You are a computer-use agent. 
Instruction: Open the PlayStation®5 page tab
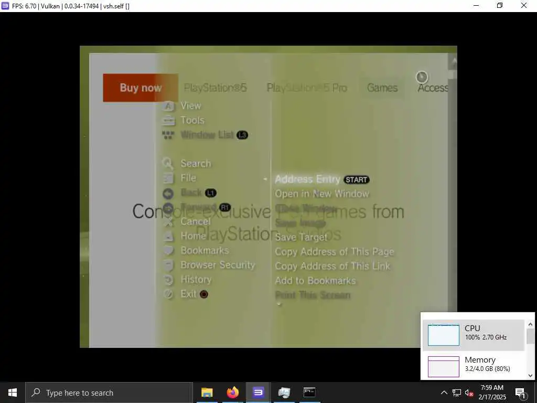click(x=215, y=88)
